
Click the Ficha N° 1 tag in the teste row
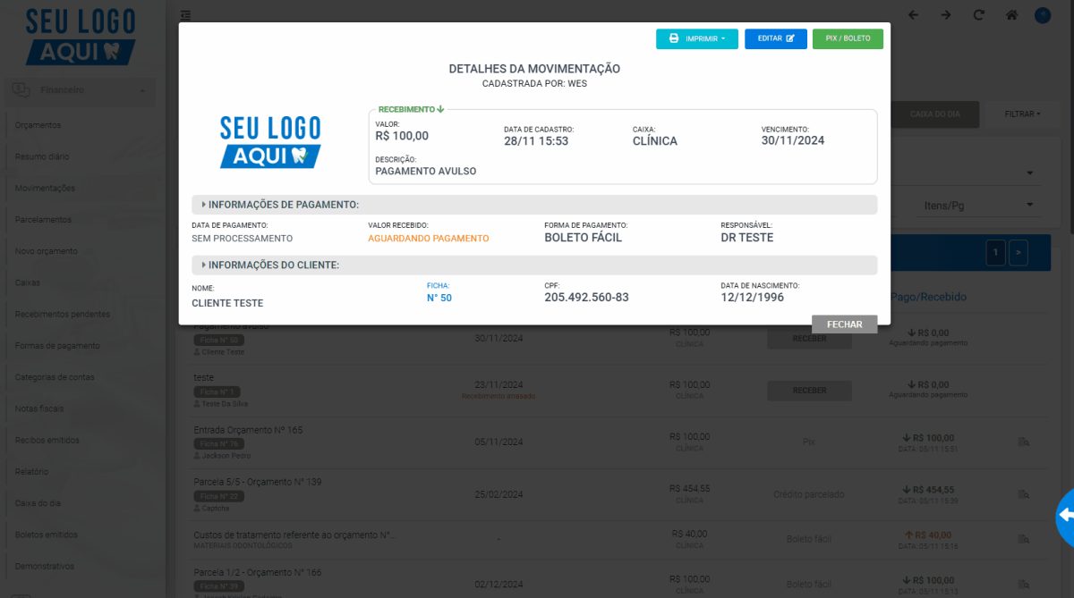(216, 392)
